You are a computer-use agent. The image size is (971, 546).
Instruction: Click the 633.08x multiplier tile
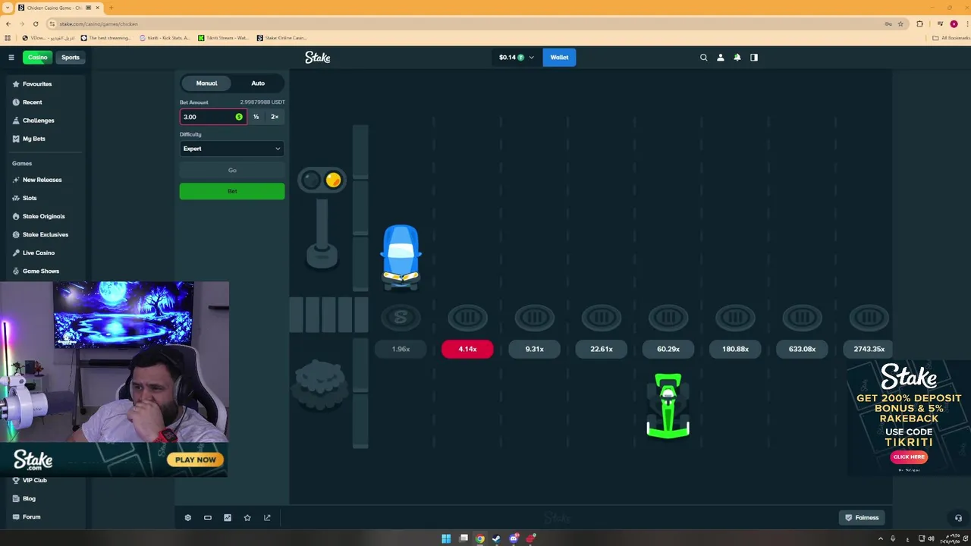[x=802, y=349]
